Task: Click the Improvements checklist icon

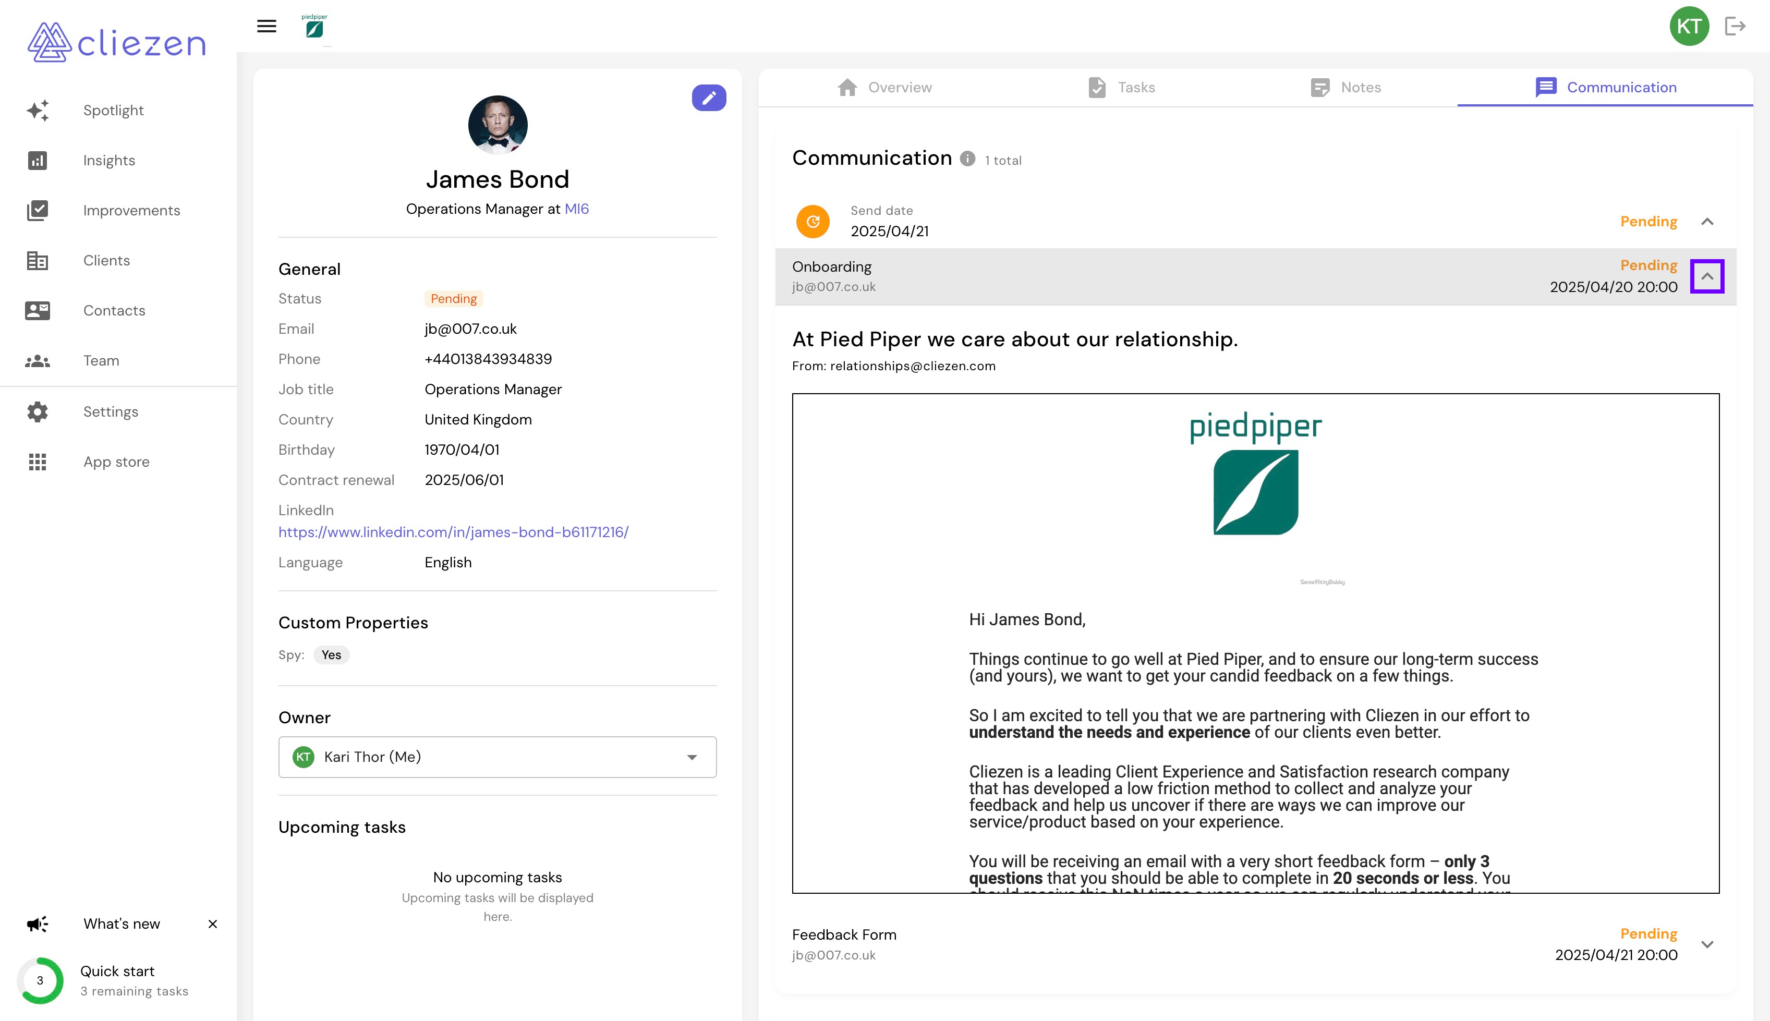Action: (x=38, y=210)
